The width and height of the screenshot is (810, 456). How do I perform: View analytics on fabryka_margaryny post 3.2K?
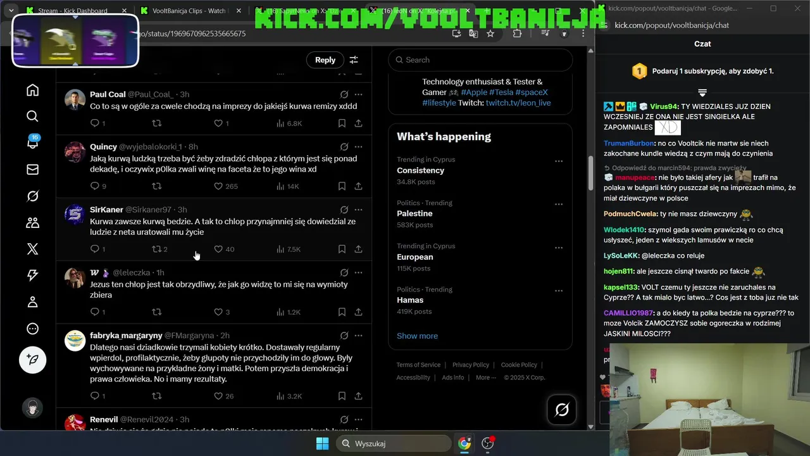289,396
